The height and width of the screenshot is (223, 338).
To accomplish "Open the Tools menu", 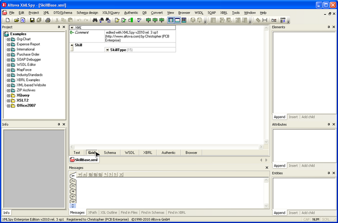I will click(x=236, y=13).
